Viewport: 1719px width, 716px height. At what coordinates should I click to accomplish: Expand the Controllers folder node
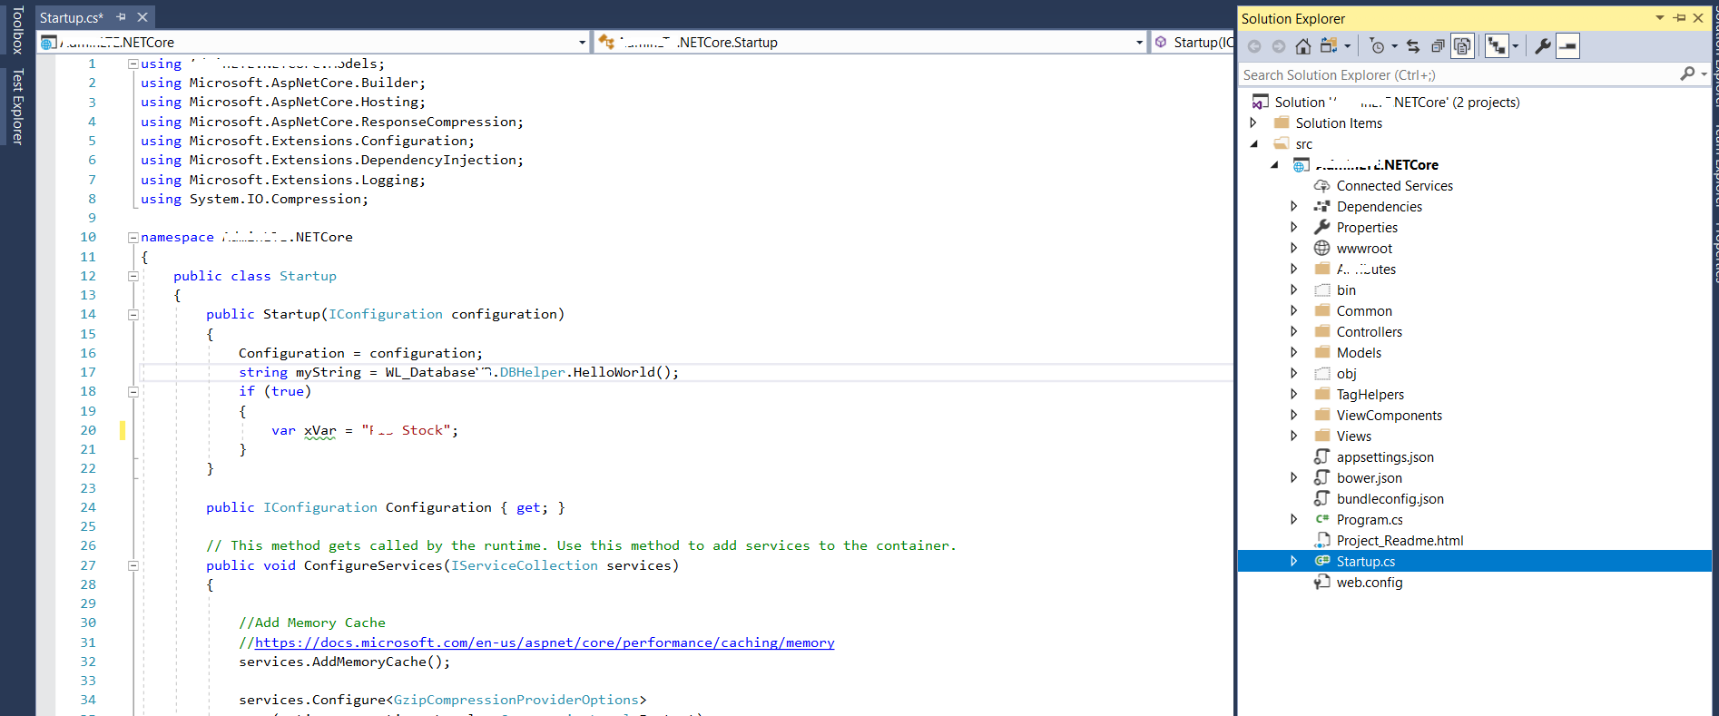pyautogui.click(x=1294, y=332)
